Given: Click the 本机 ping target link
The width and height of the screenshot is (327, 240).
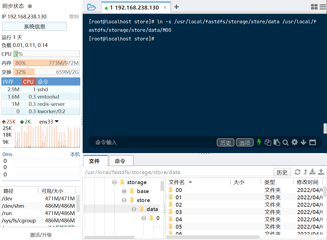Looking at the screenshot, I should pyautogui.click(x=75, y=154).
